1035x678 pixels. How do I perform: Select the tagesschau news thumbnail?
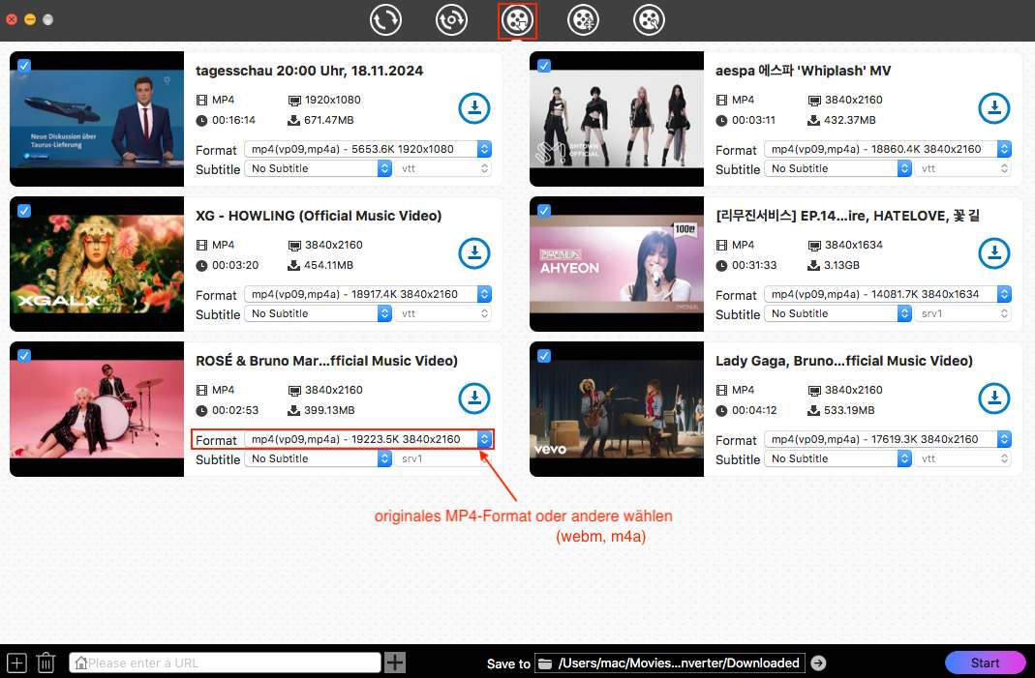pos(97,119)
